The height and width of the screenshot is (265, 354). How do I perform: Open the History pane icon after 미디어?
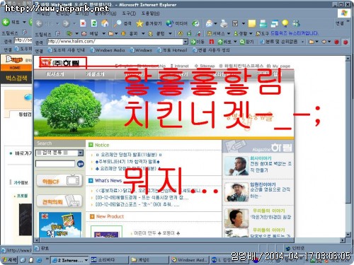coord(195,23)
